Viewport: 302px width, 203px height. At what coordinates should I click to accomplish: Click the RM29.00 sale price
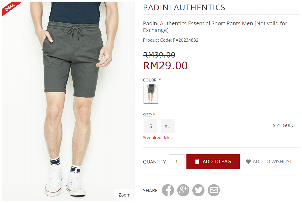[x=165, y=66]
